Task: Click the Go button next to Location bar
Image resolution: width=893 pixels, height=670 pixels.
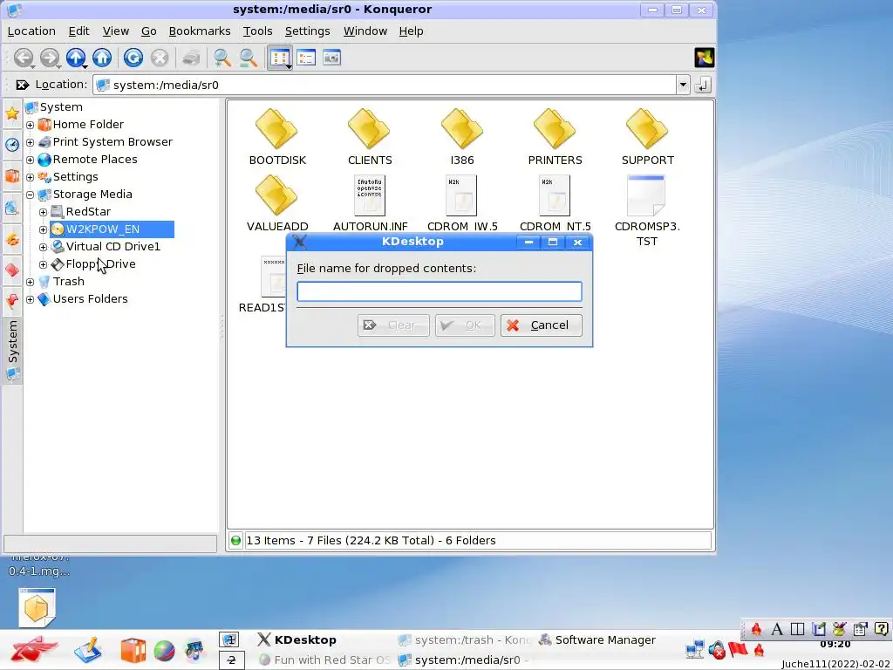Action: tap(703, 85)
